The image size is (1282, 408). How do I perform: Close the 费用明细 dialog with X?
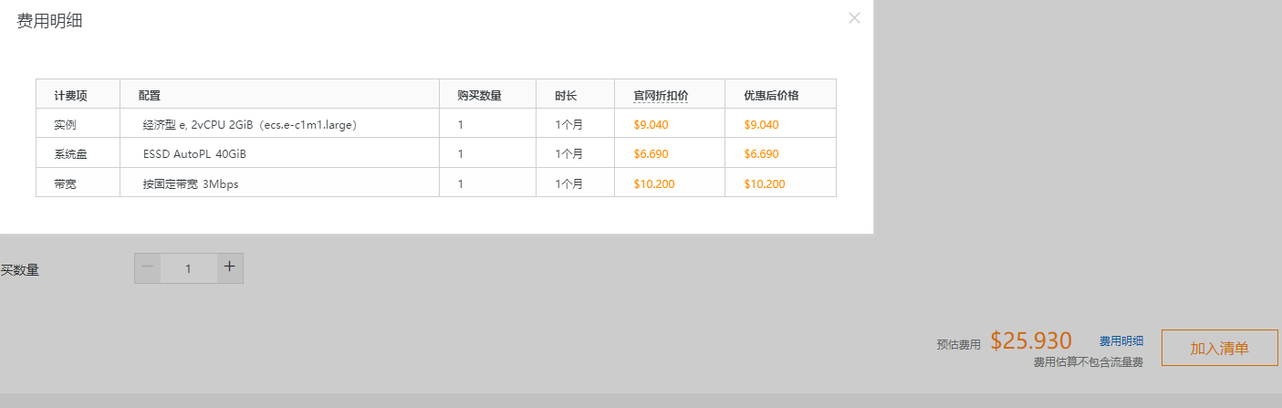click(x=854, y=17)
